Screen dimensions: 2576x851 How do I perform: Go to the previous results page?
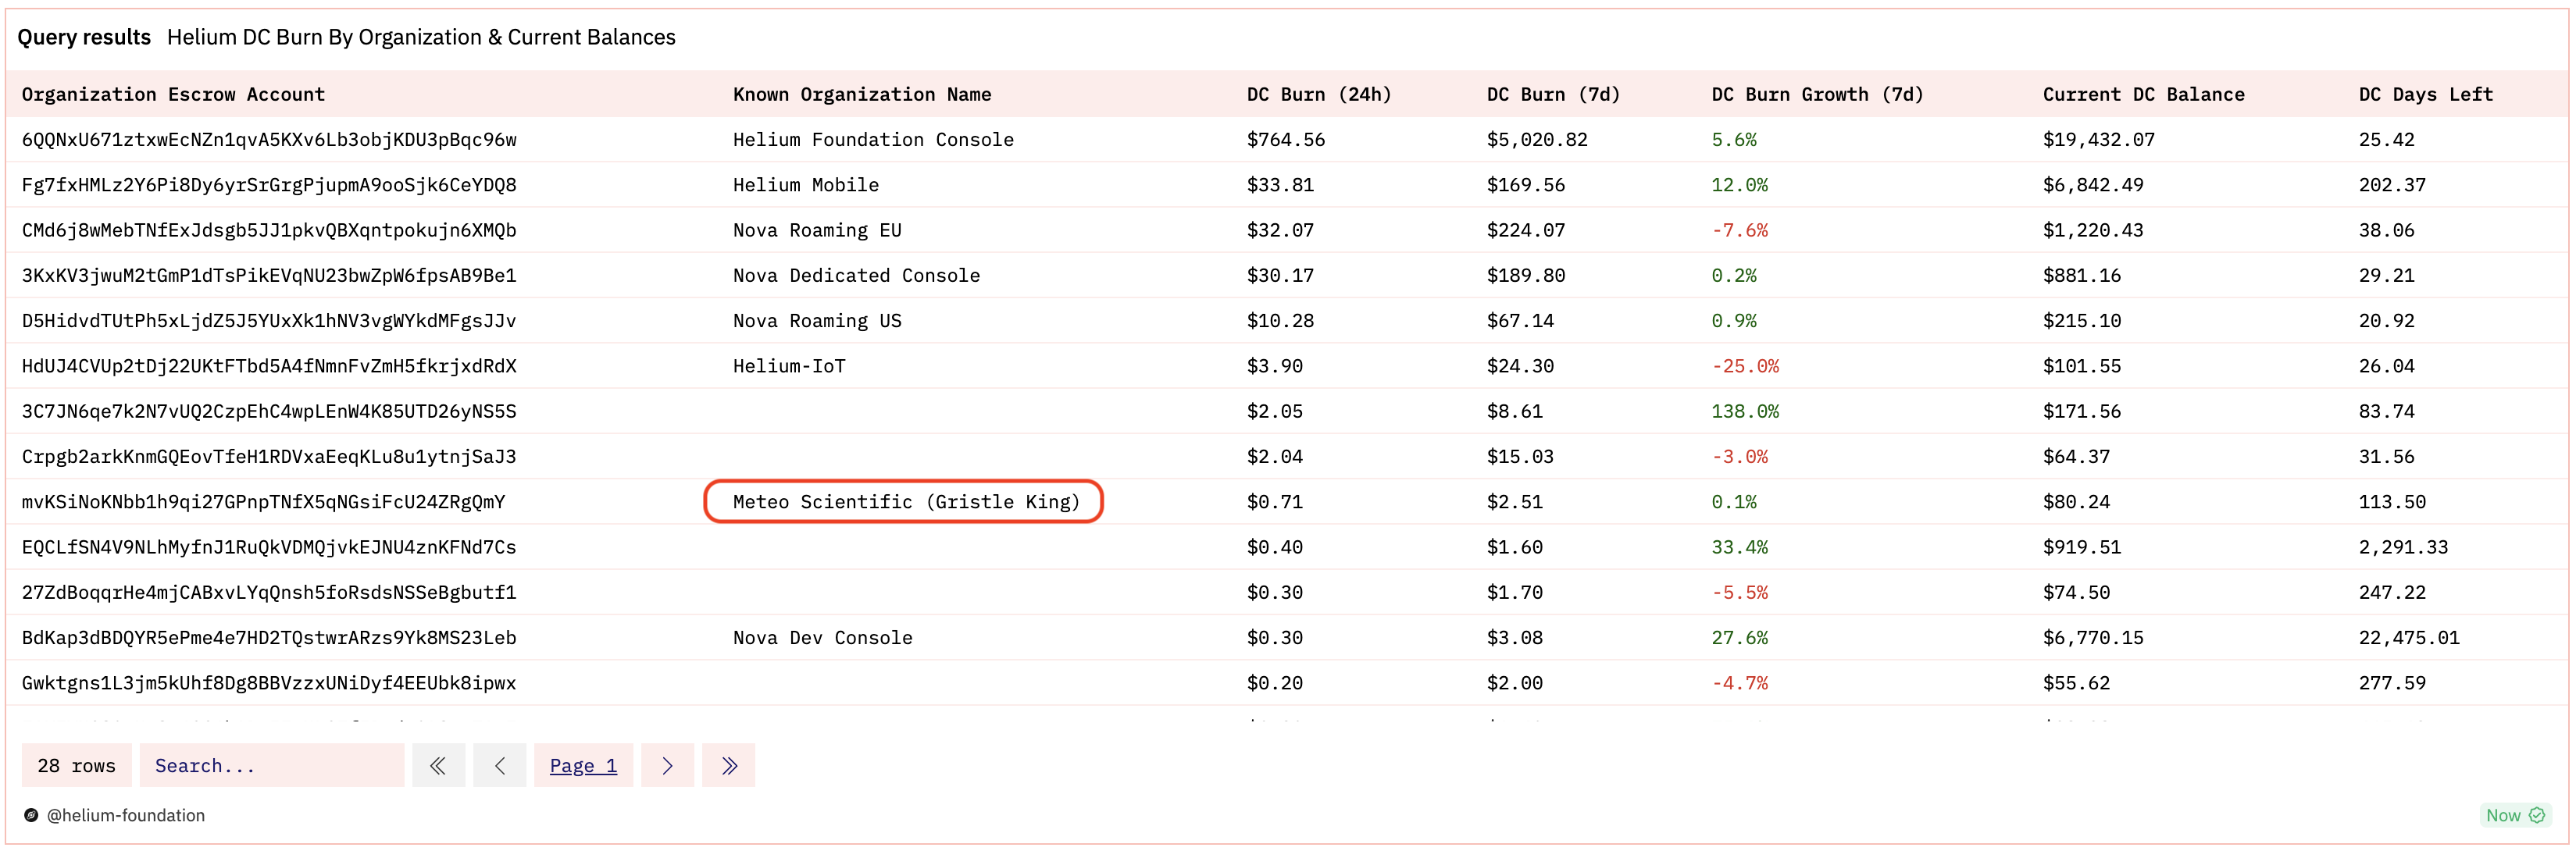pos(500,766)
